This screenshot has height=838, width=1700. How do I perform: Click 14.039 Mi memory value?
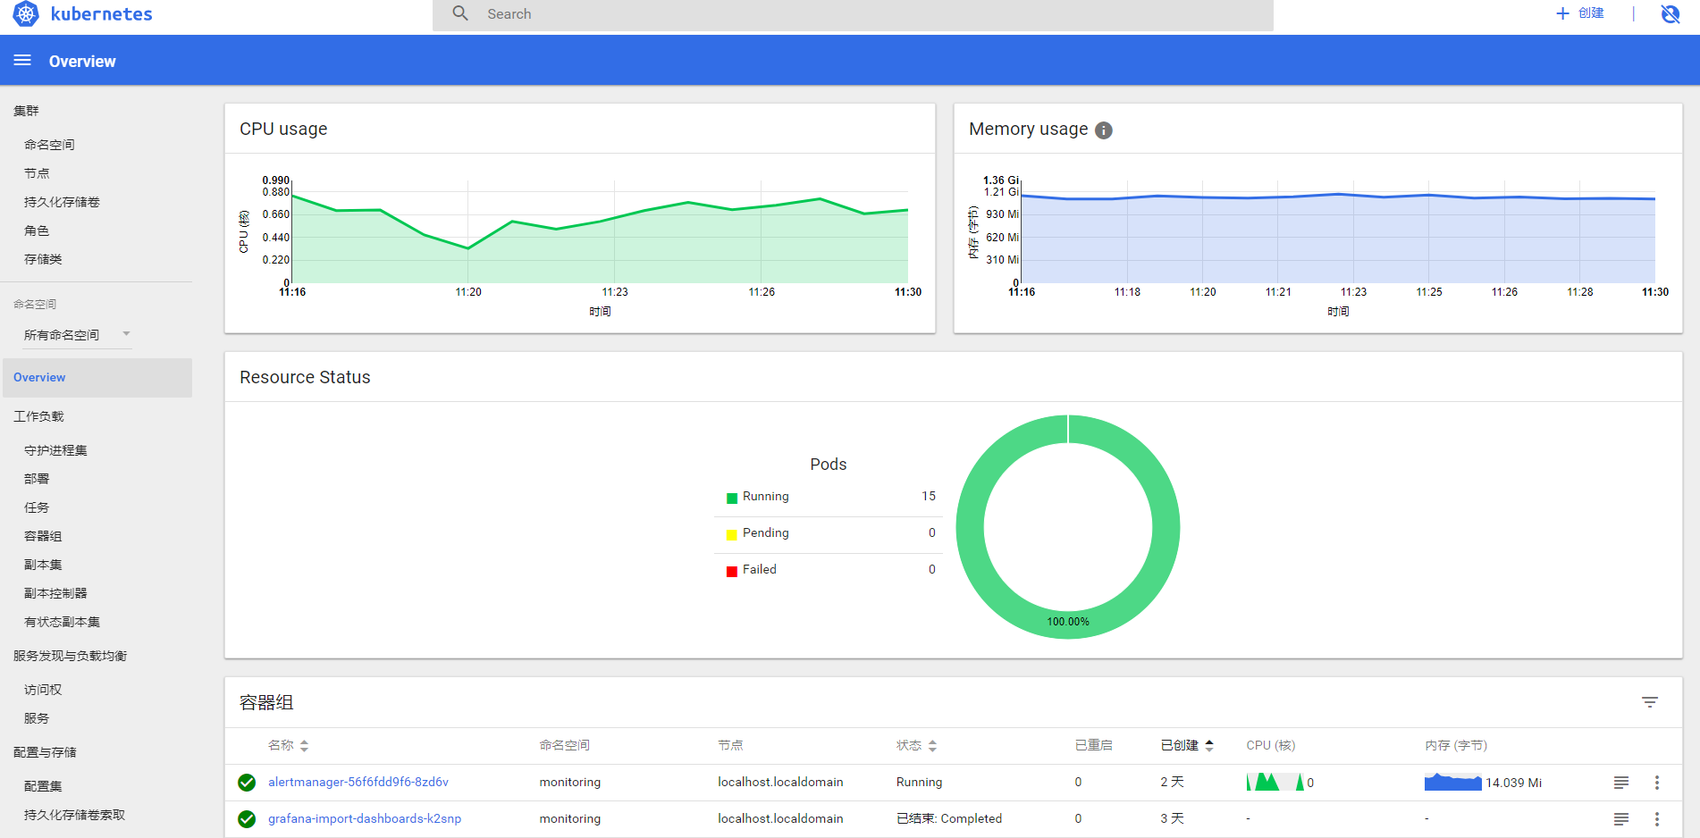click(x=1513, y=784)
